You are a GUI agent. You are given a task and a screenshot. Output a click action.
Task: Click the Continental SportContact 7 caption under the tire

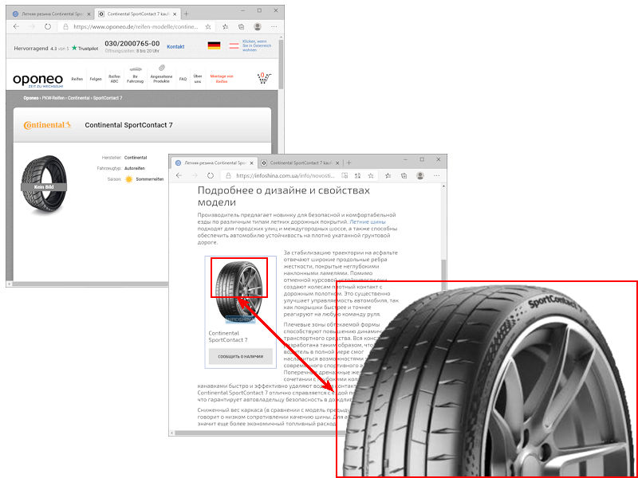(x=228, y=336)
